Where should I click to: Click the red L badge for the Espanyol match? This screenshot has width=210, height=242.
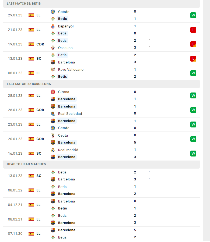coord(193,30)
